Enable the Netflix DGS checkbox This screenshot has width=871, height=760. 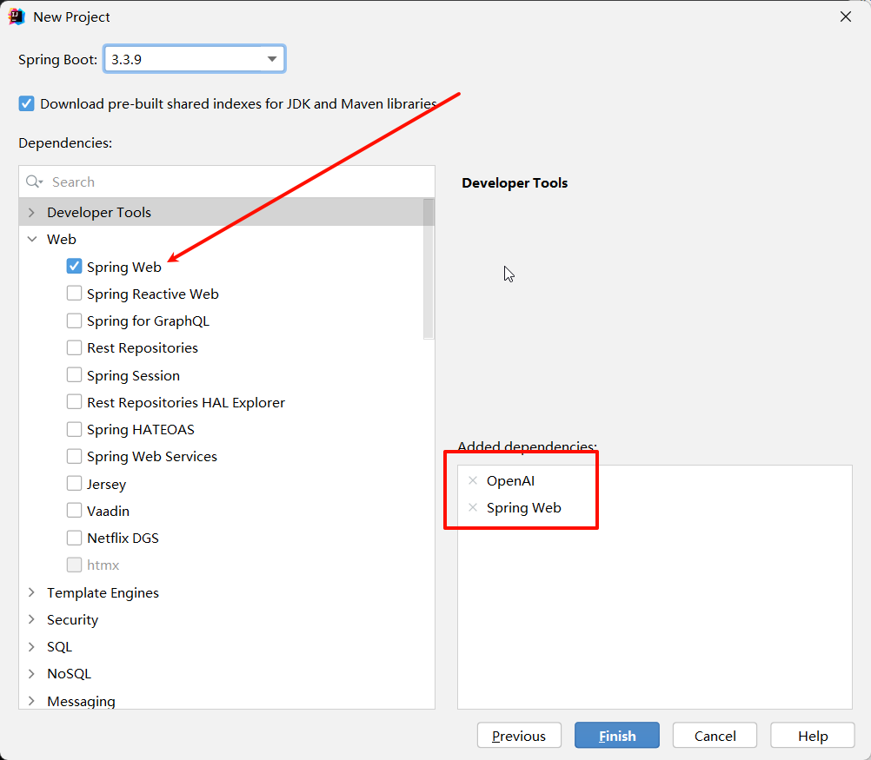pyautogui.click(x=74, y=538)
